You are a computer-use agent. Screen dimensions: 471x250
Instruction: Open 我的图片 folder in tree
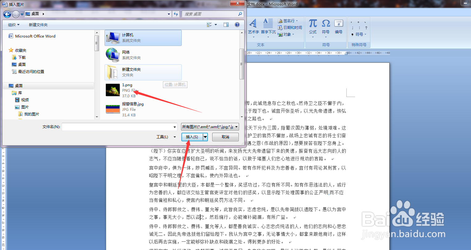(x=29, y=114)
